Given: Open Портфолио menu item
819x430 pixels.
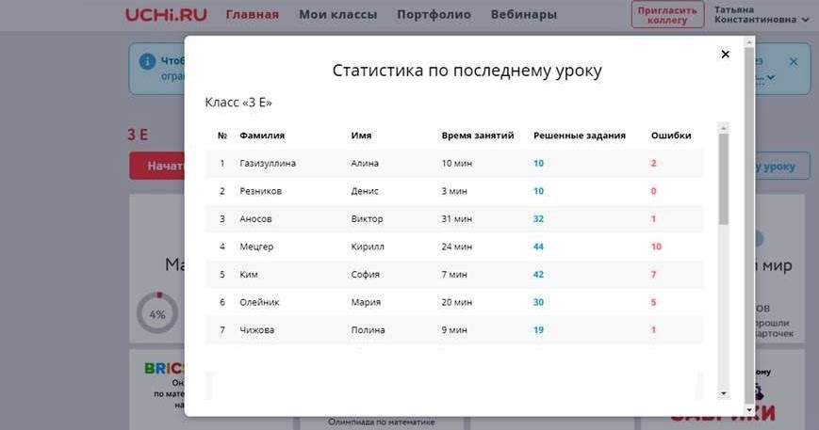Looking at the screenshot, I should [x=434, y=15].
